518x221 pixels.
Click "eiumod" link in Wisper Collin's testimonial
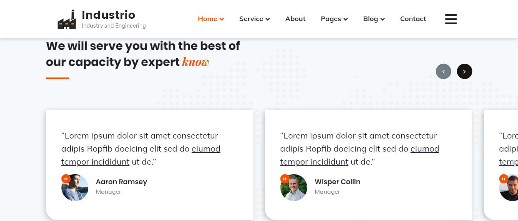(x=425, y=149)
